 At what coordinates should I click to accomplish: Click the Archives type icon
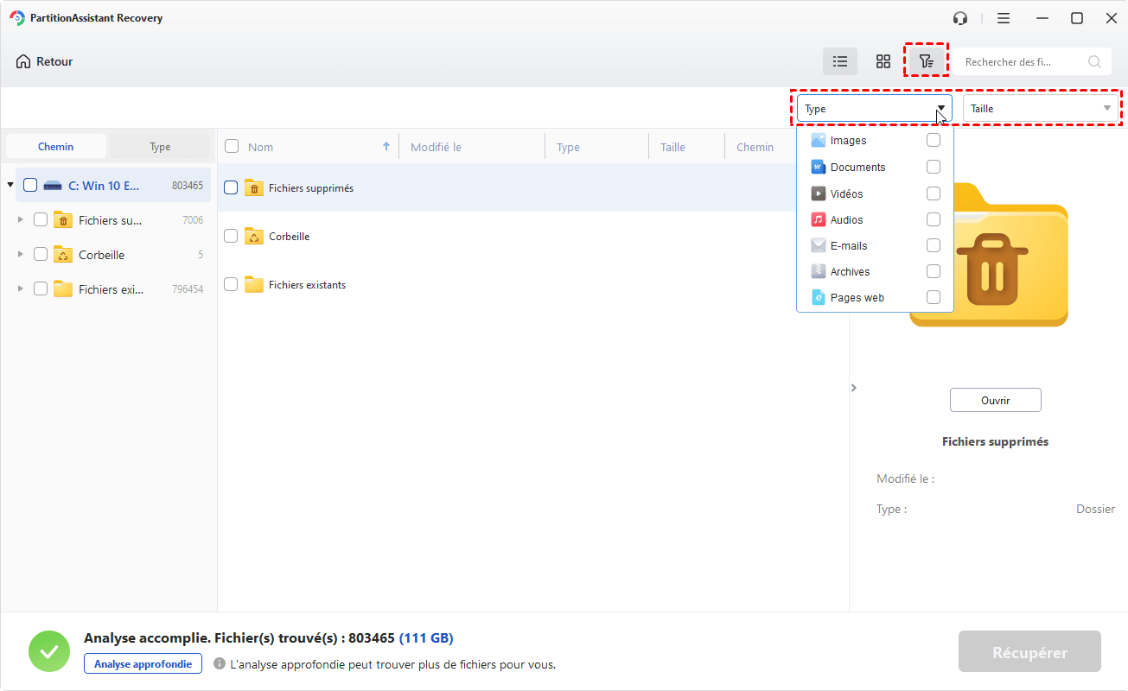[819, 272]
